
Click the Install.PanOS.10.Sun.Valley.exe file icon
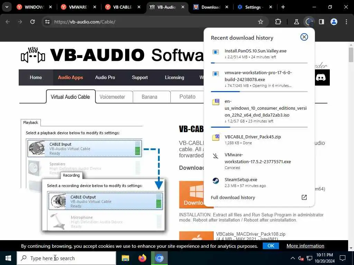pyautogui.click(x=216, y=52)
